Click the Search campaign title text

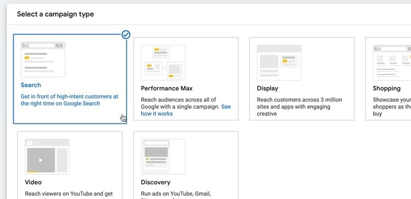(x=31, y=85)
